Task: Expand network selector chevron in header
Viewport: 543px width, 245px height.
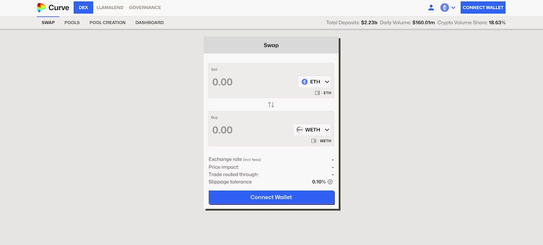Action: pos(453,8)
